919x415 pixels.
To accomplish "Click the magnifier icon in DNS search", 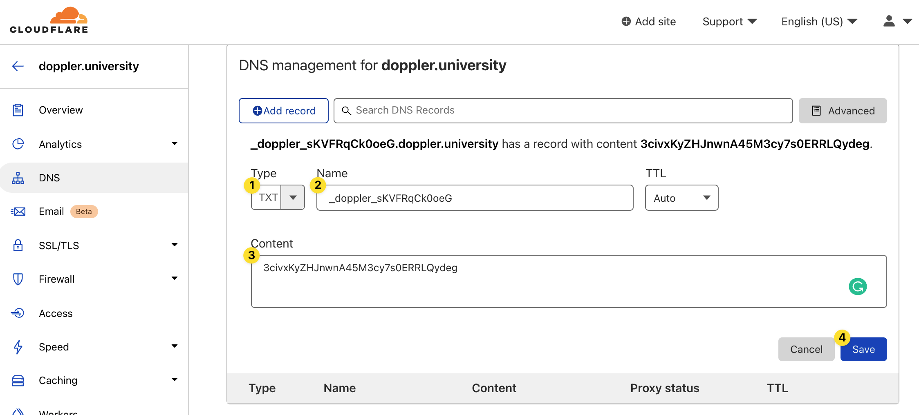I will [x=346, y=111].
